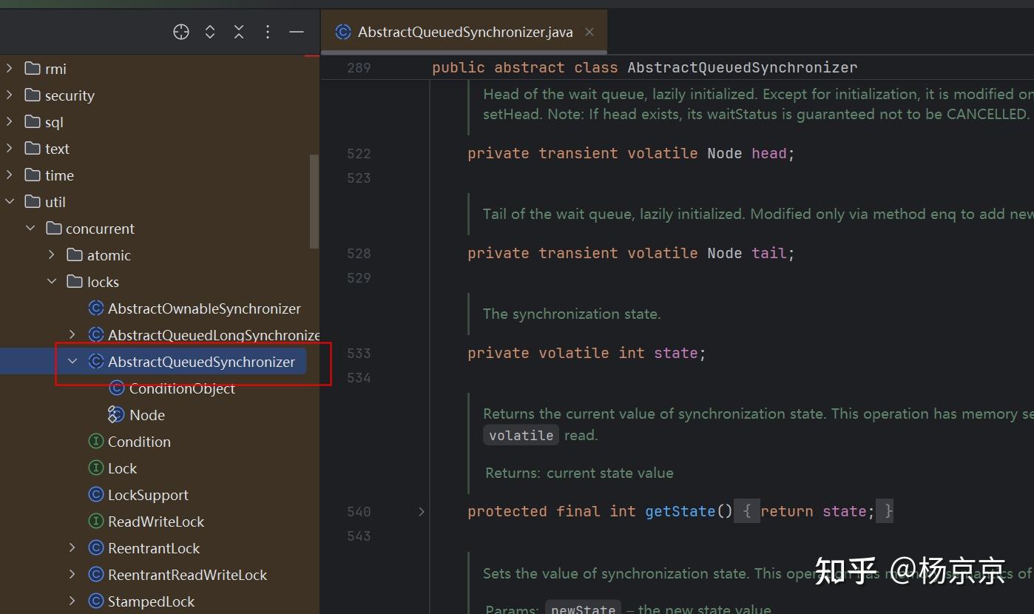
Task: Click the Select Opened File crosshair icon
Action: tap(181, 32)
